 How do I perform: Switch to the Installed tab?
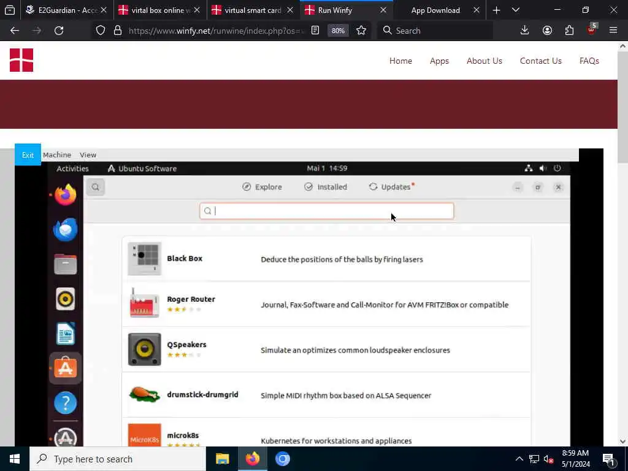pyautogui.click(x=326, y=187)
